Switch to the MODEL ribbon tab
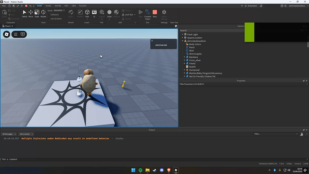Image resolution: width=309 pixels, height=174 pixels. 48,5
